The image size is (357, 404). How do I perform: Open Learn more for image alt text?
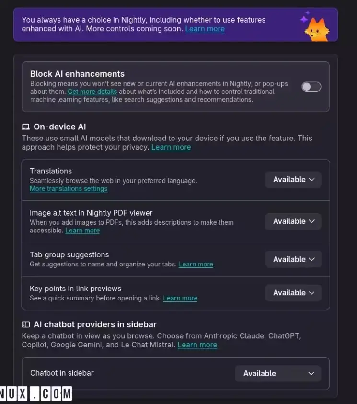[82, 231]
